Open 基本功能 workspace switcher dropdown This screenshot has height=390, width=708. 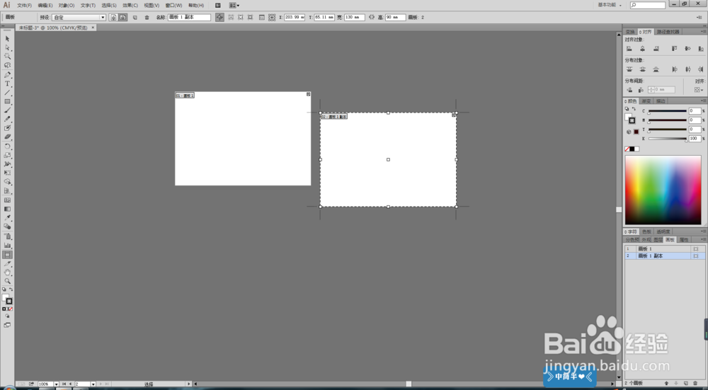(x=610, y=5)
